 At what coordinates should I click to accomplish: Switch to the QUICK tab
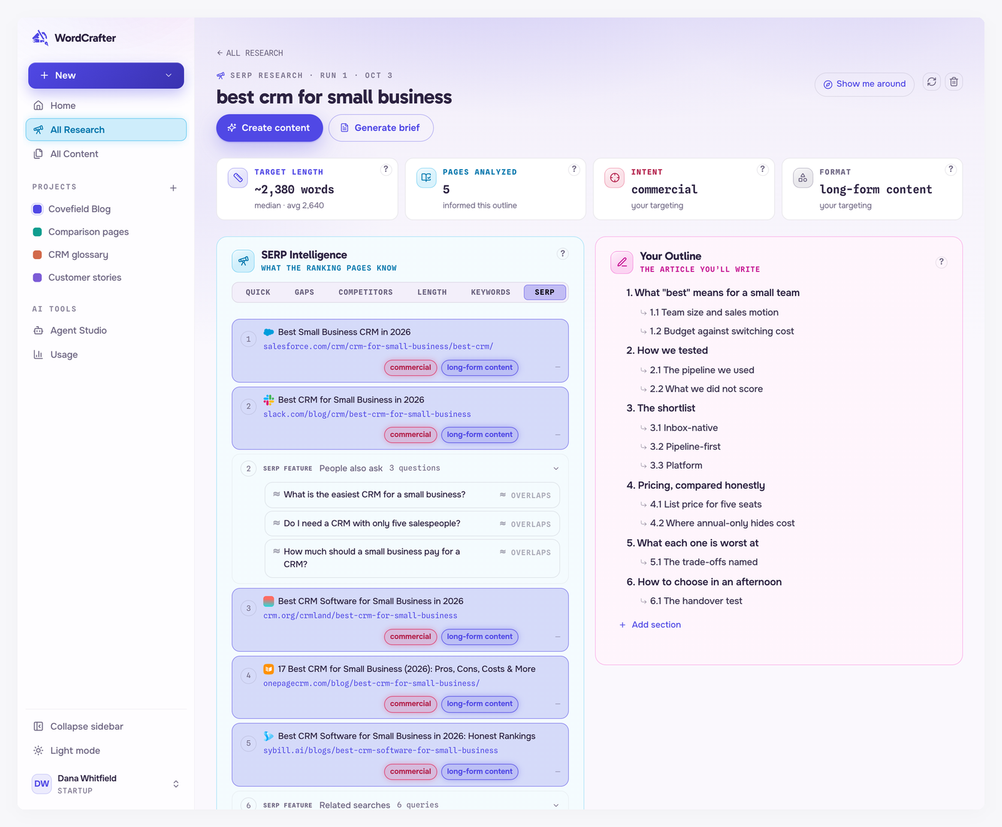pos(258,292)
